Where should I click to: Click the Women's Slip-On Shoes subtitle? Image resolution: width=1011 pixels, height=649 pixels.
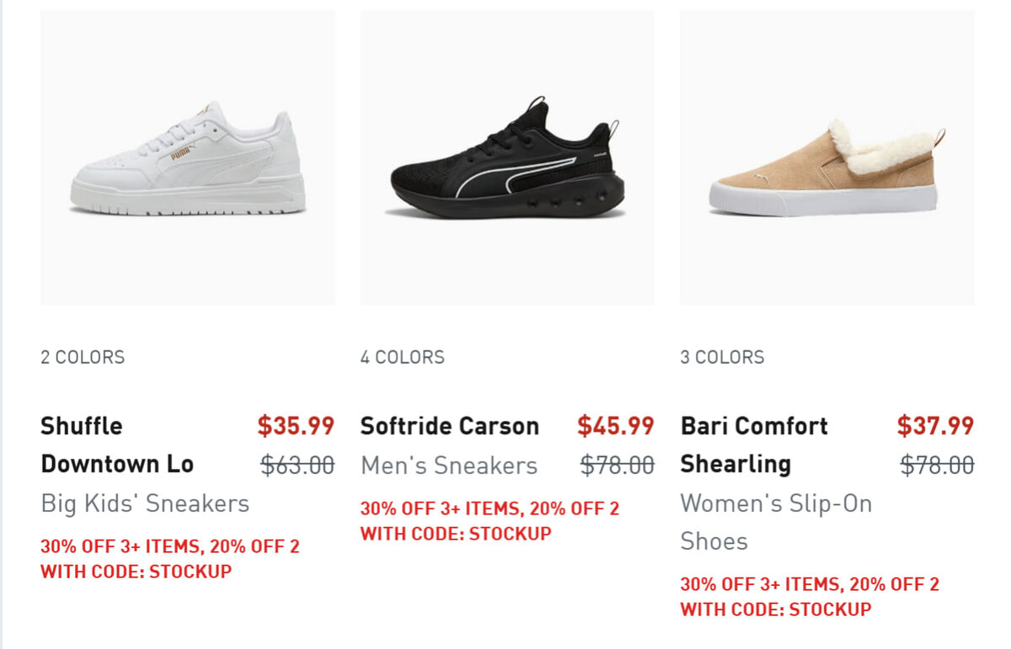[x=775, y=522]
